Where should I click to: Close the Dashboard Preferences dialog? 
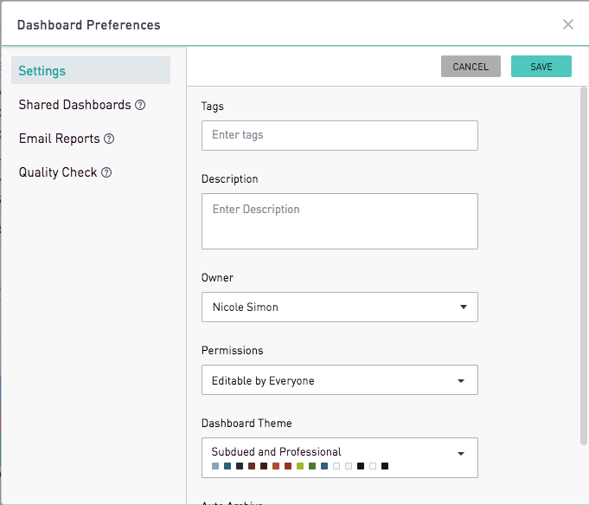pyautogui.click(x=568, y=24)
